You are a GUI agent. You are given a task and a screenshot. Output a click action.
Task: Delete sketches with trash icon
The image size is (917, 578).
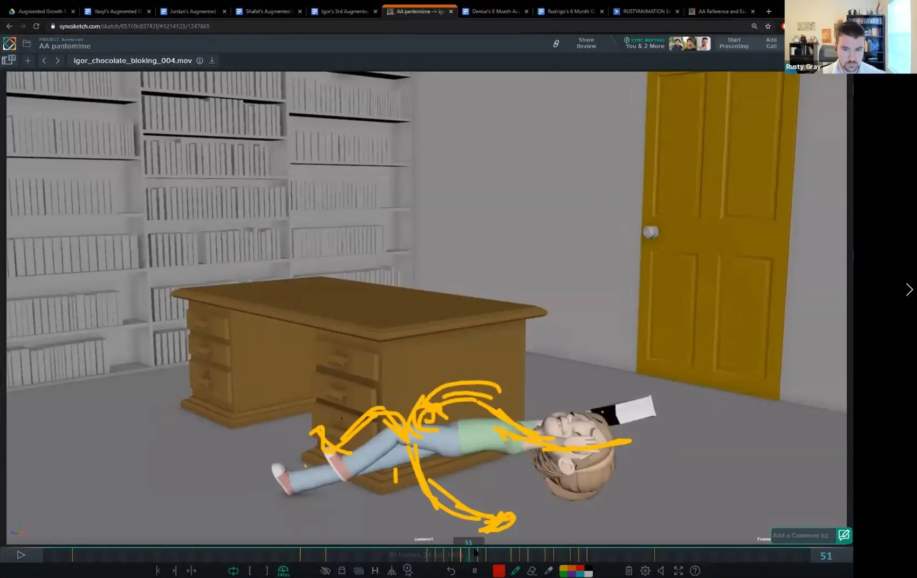(x=628, y=570)
